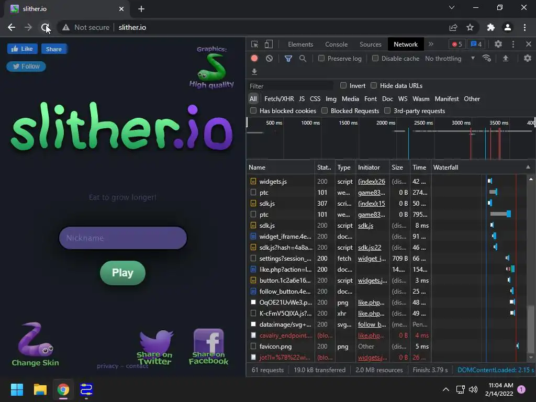Image resolution: width=536 pixels, height=402 pixels.
Task: Click the export HAR download icon
Action: pyautogui.click(x=254, y=71)
